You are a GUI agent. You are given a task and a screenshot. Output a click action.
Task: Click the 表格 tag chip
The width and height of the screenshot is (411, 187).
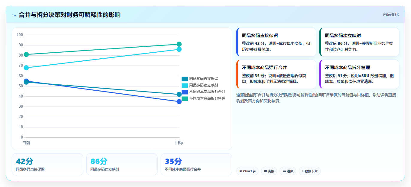click(269, 171)
